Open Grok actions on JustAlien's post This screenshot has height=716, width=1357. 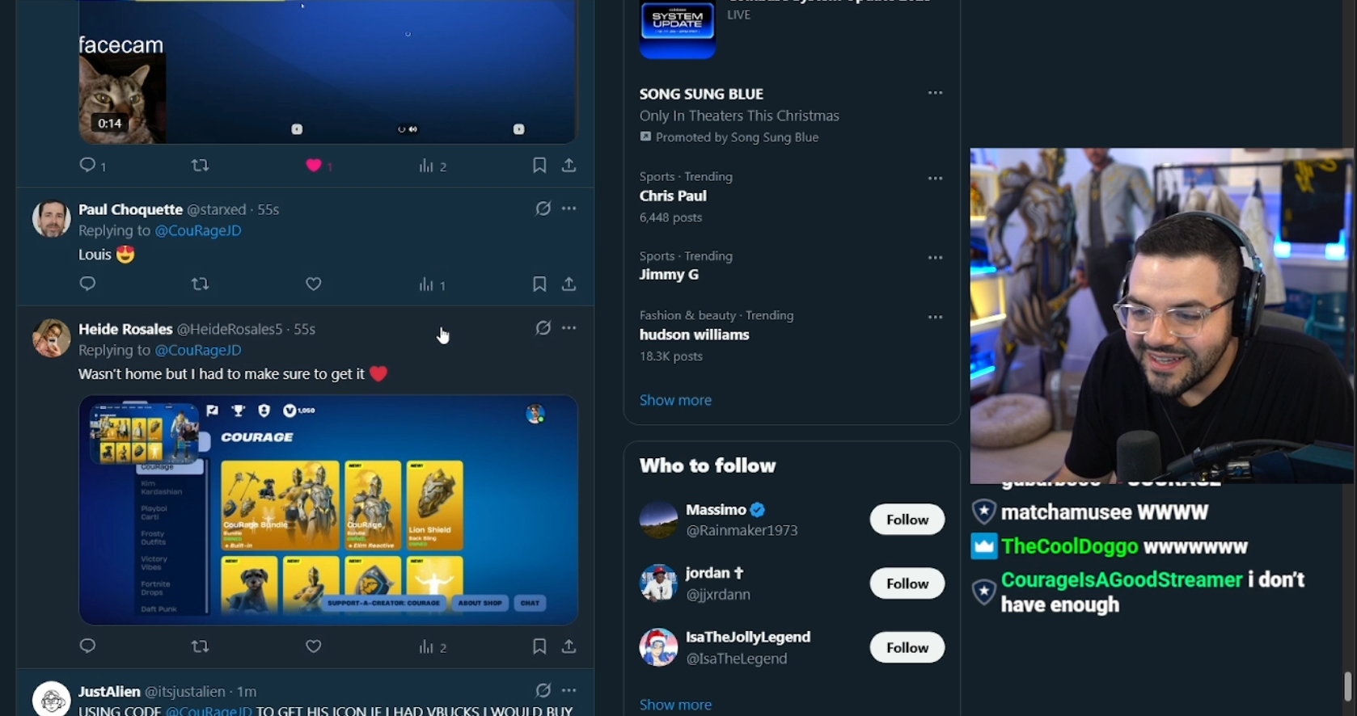pos(543,690)
